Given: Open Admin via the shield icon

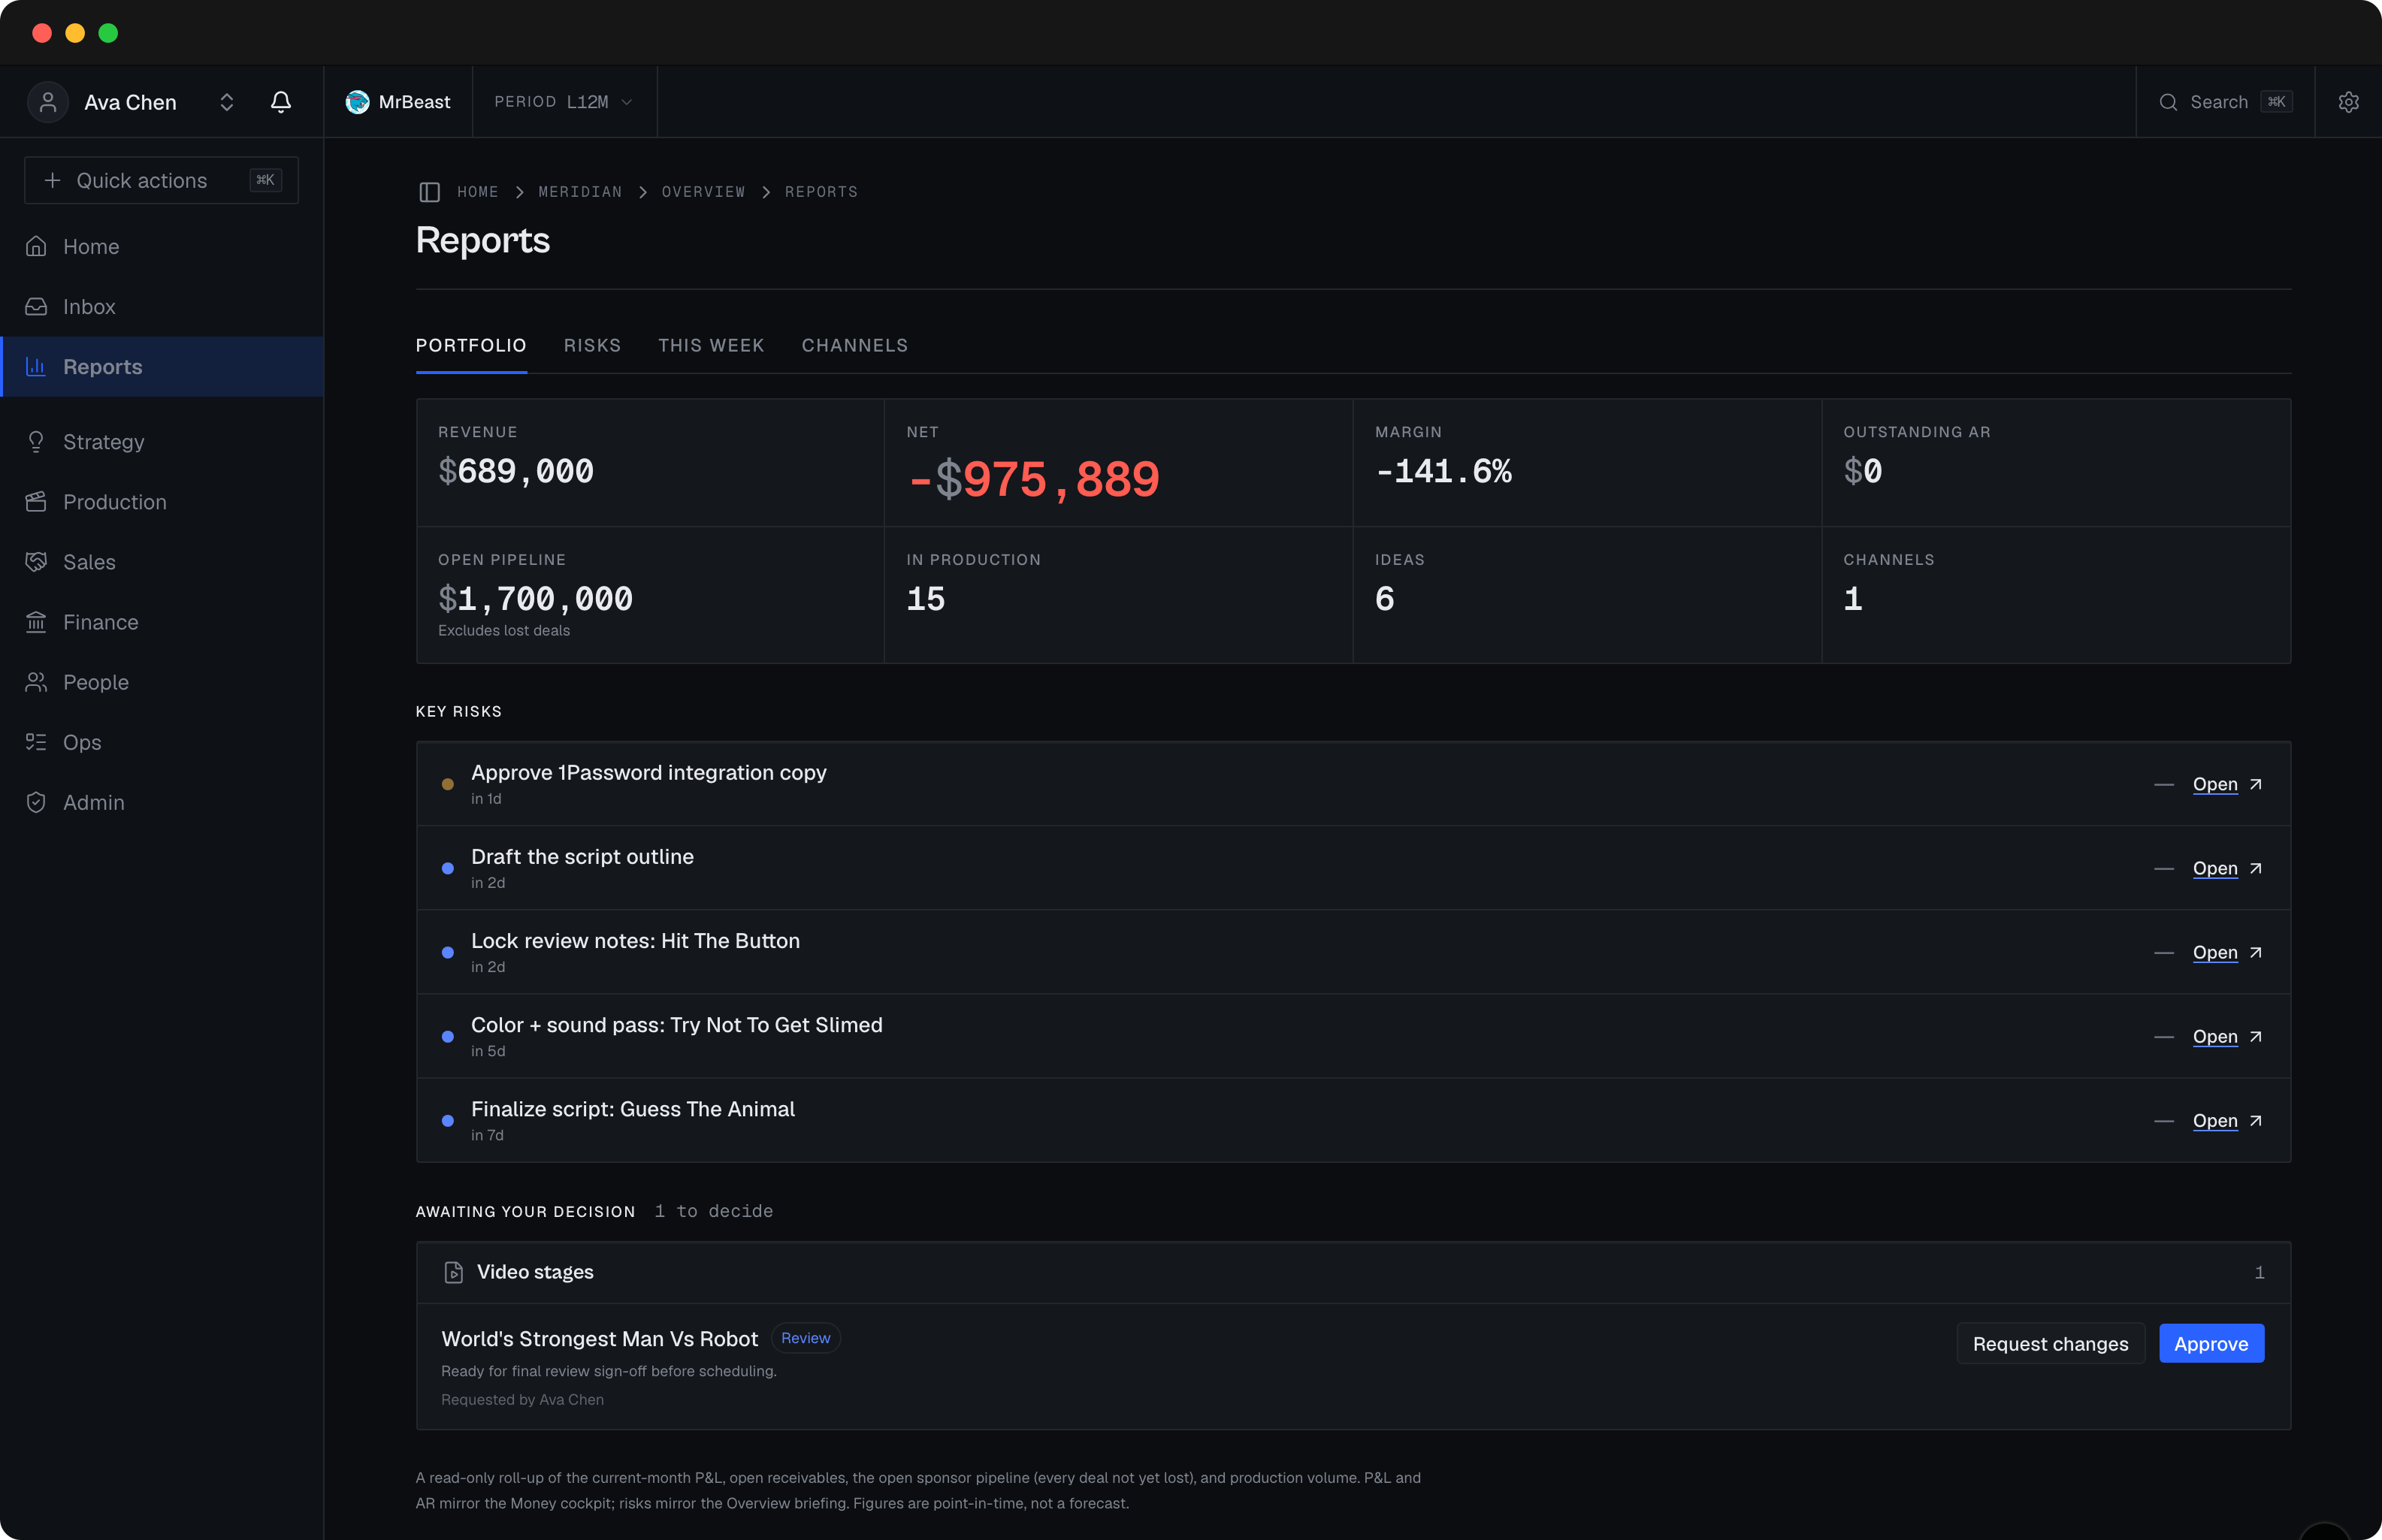Looking at the screenshot, I should (x=36, y=802).
